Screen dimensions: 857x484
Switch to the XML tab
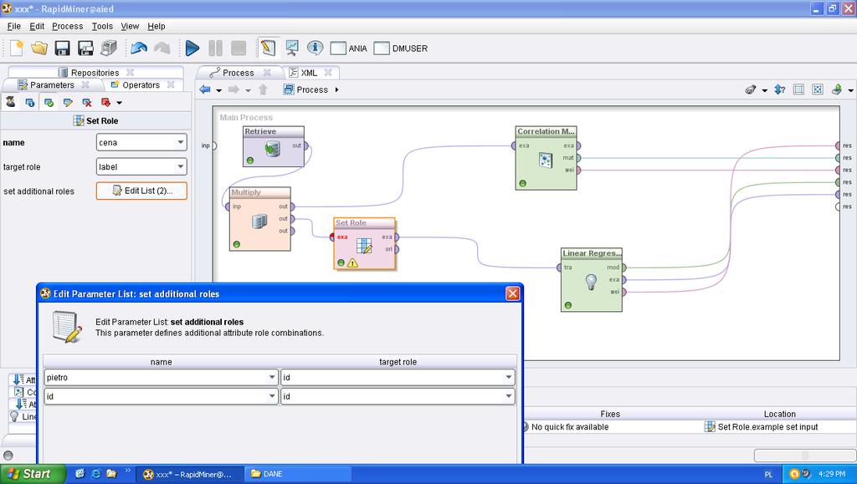(309, 73)
